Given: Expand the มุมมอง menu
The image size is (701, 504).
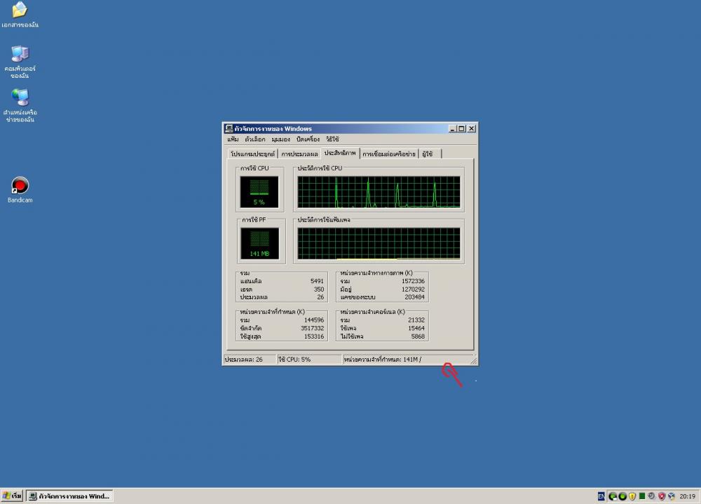Looking at the screenshot, I should pos(280,139).
